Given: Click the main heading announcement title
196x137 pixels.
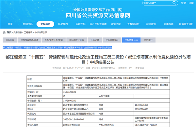Looking at the screenshot, I should (x=98, y=60).
